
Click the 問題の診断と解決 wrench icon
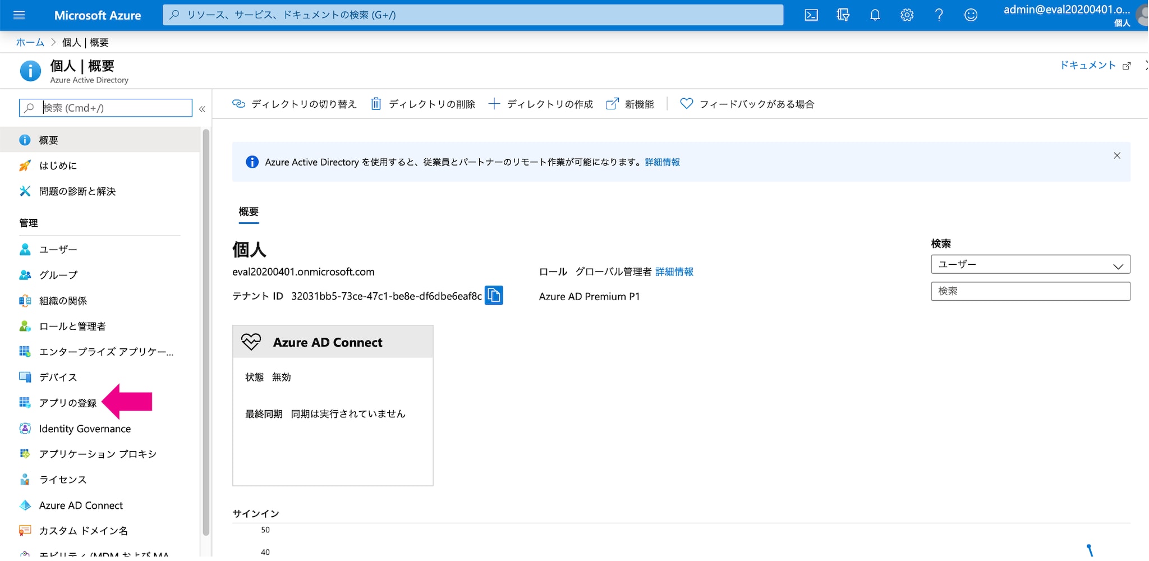[25, 191]
